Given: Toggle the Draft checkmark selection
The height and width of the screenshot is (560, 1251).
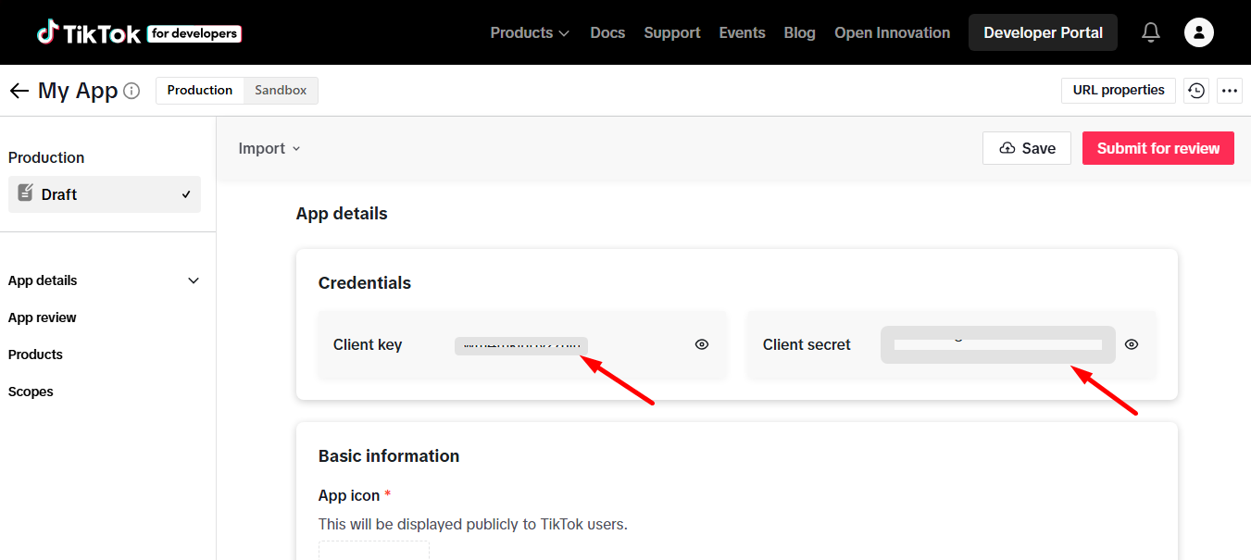Looking at the screenshot, I should (185, 194).
